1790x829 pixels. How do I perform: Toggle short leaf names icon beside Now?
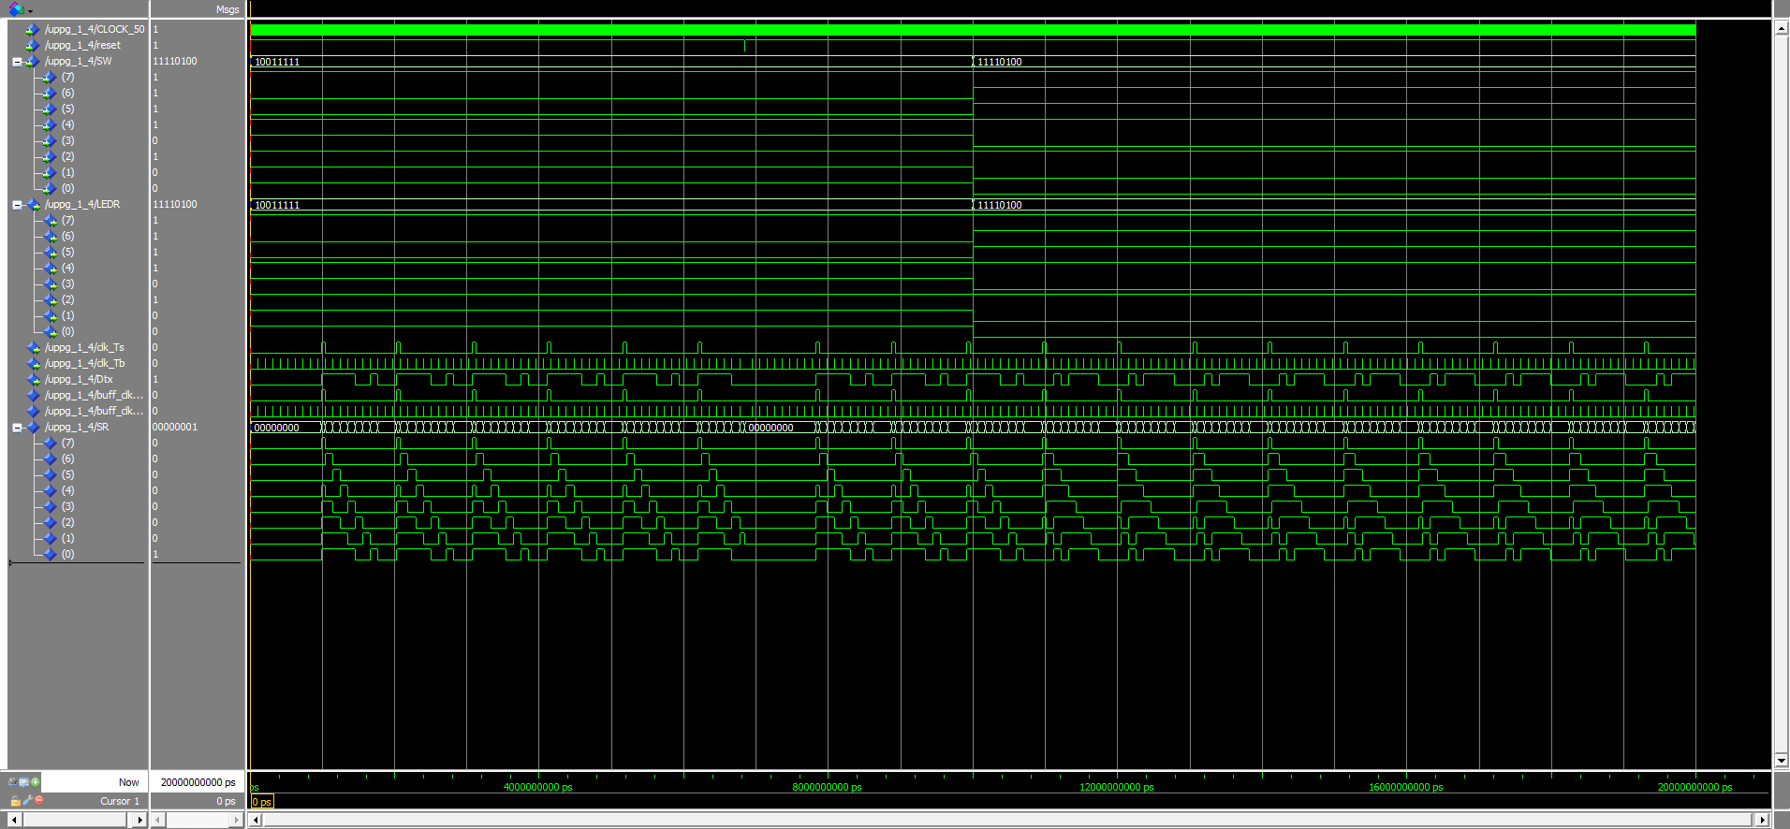click(x=12, y=782)
